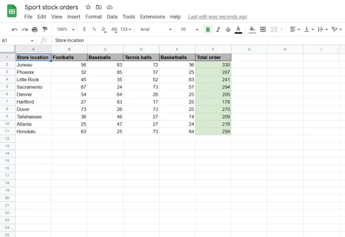Image resolution: width=345 pixels, height=237 pixels.
Task: Print the spreadsheet
Action: point(34,30)
